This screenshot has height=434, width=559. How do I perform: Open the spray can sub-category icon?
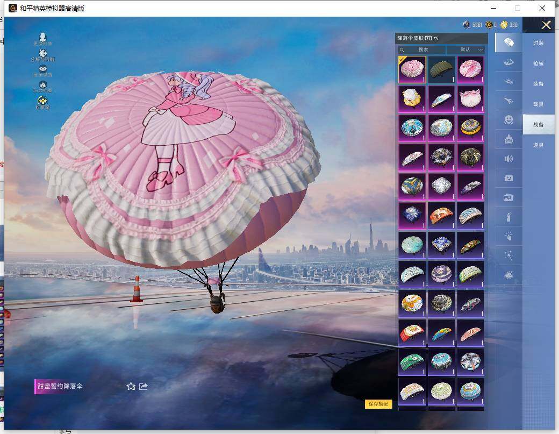point(508,217)
